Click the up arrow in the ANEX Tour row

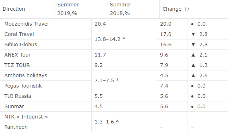tap(193, 55)
